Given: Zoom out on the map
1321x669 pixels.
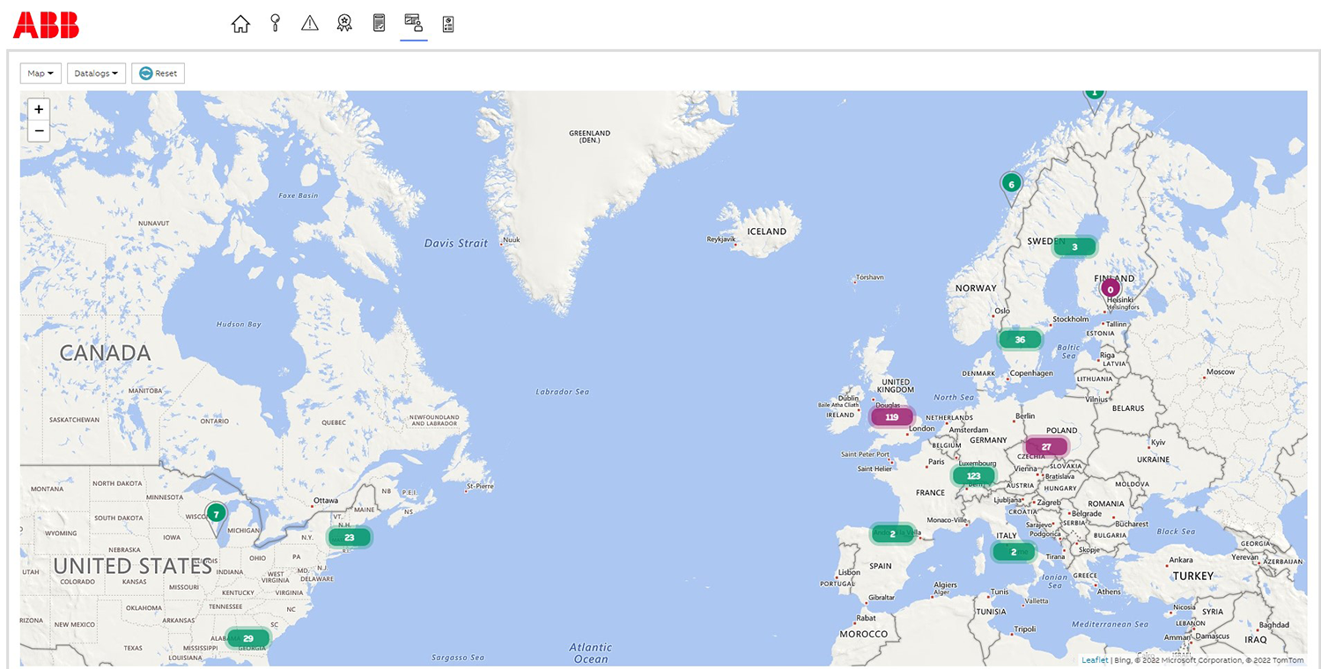Looking at the screenshot, I should click(39, 131).
